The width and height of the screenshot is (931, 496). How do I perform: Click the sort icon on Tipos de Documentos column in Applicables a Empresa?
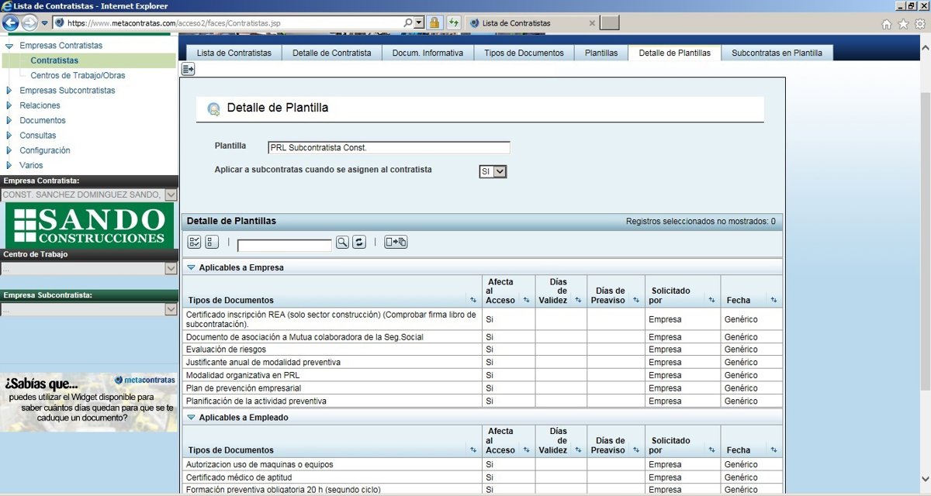pos(473,300)
